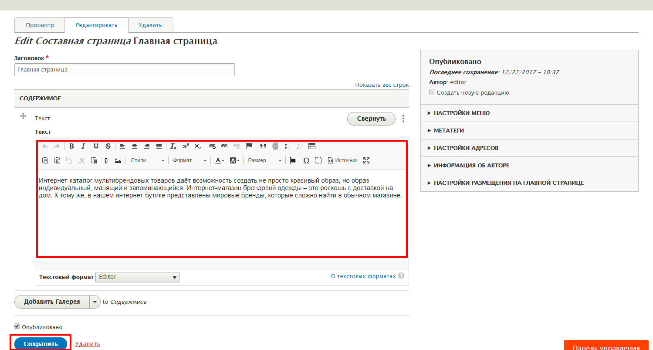Toggle italic formatting in the editor toolbar
Screen dimensions: 653x350
coord(83,146)
